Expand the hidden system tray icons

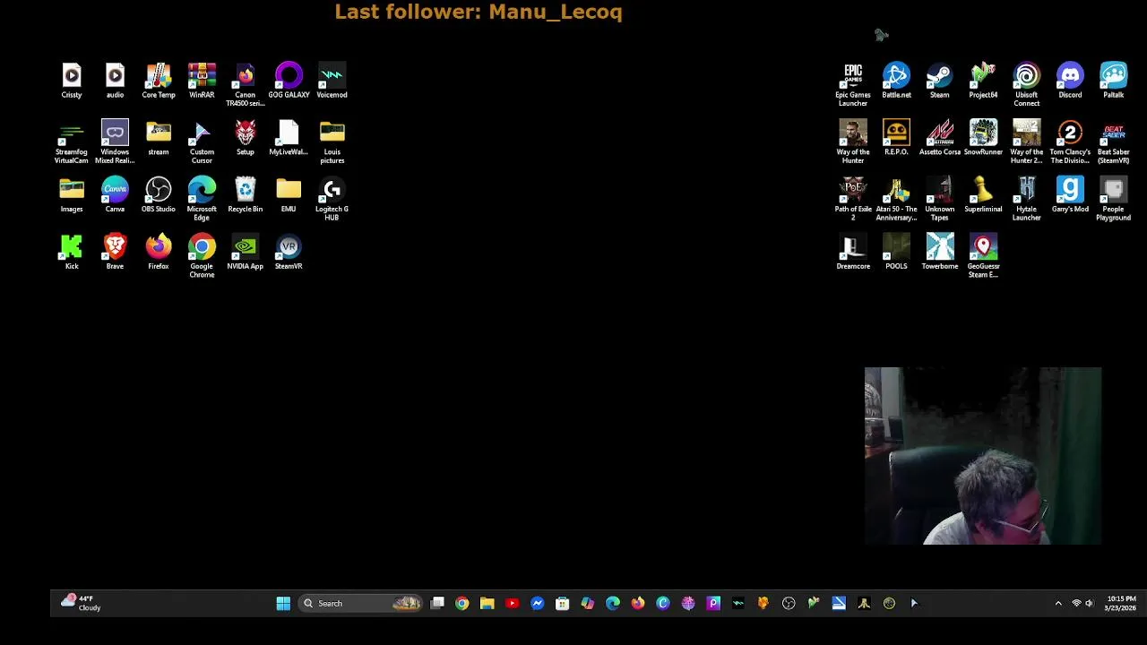pyautogui.click(x=1058, y=603)
